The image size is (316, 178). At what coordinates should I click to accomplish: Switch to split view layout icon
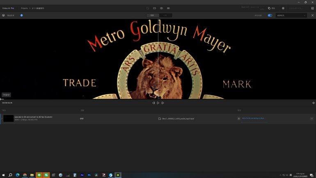tap(161, 8)
